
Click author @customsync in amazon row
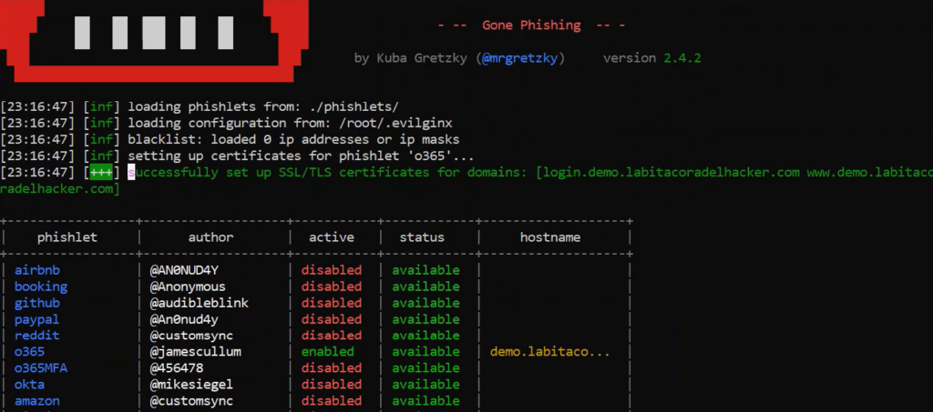click(x=191, y=401)
